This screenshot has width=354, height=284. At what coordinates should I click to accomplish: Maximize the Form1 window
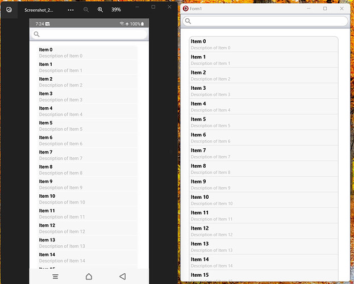[x=325, y=9]
